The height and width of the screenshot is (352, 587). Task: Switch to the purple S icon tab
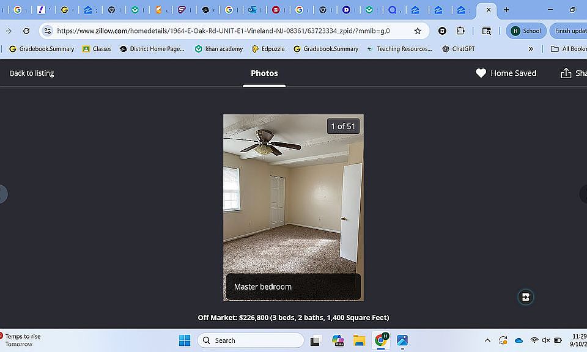tap(182, 10)
